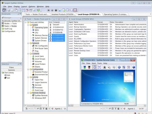Collapse the Tools and Utilities root node

coord(25,22)
